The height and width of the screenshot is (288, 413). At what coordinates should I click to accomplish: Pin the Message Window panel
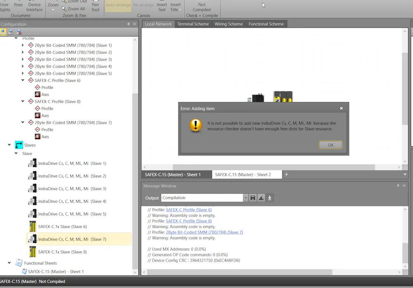click(x=398, y=186)
